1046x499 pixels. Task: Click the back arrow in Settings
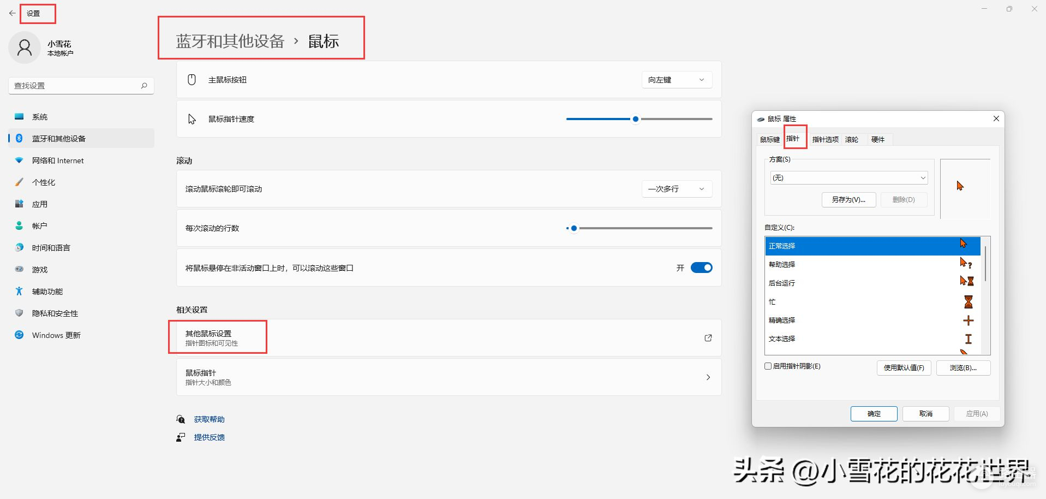[x=12, y=13]
